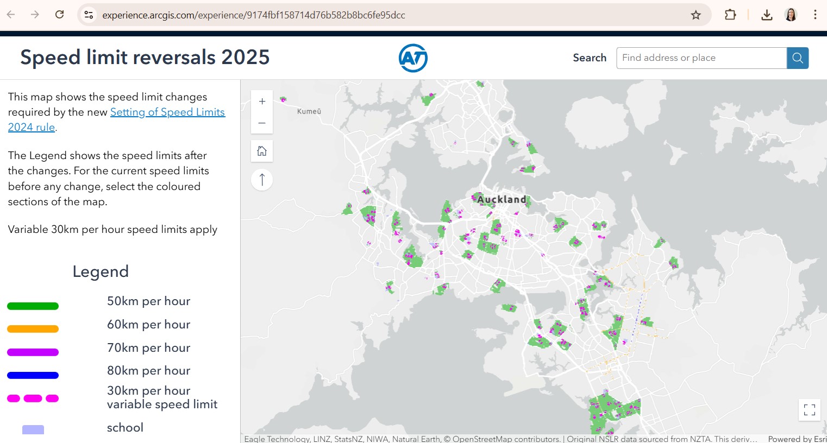Click the Auckland Transport AT logo
The height and width of the screenshot is (443, 827).
tap(413, 58)
